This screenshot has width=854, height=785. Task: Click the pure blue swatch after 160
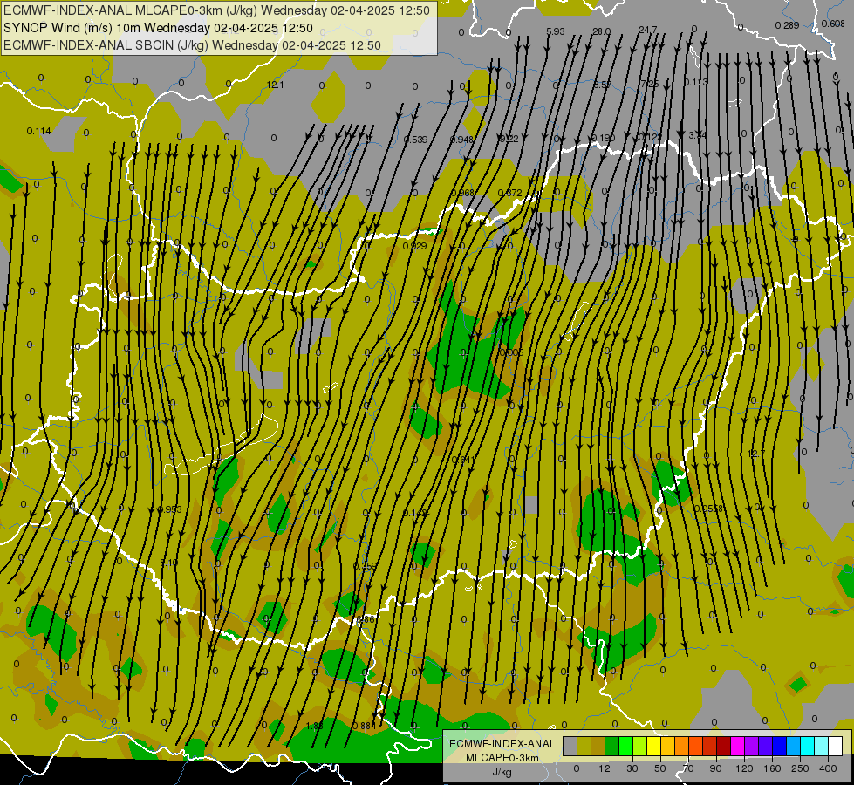(x=779, y=747)
